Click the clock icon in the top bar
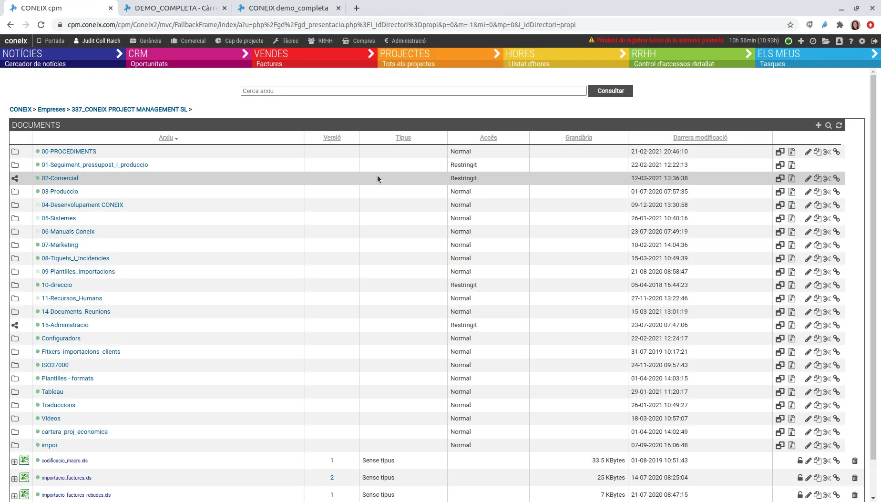Image resolution: width=881 pixels, height=502 pixels. tap(813, 41)
